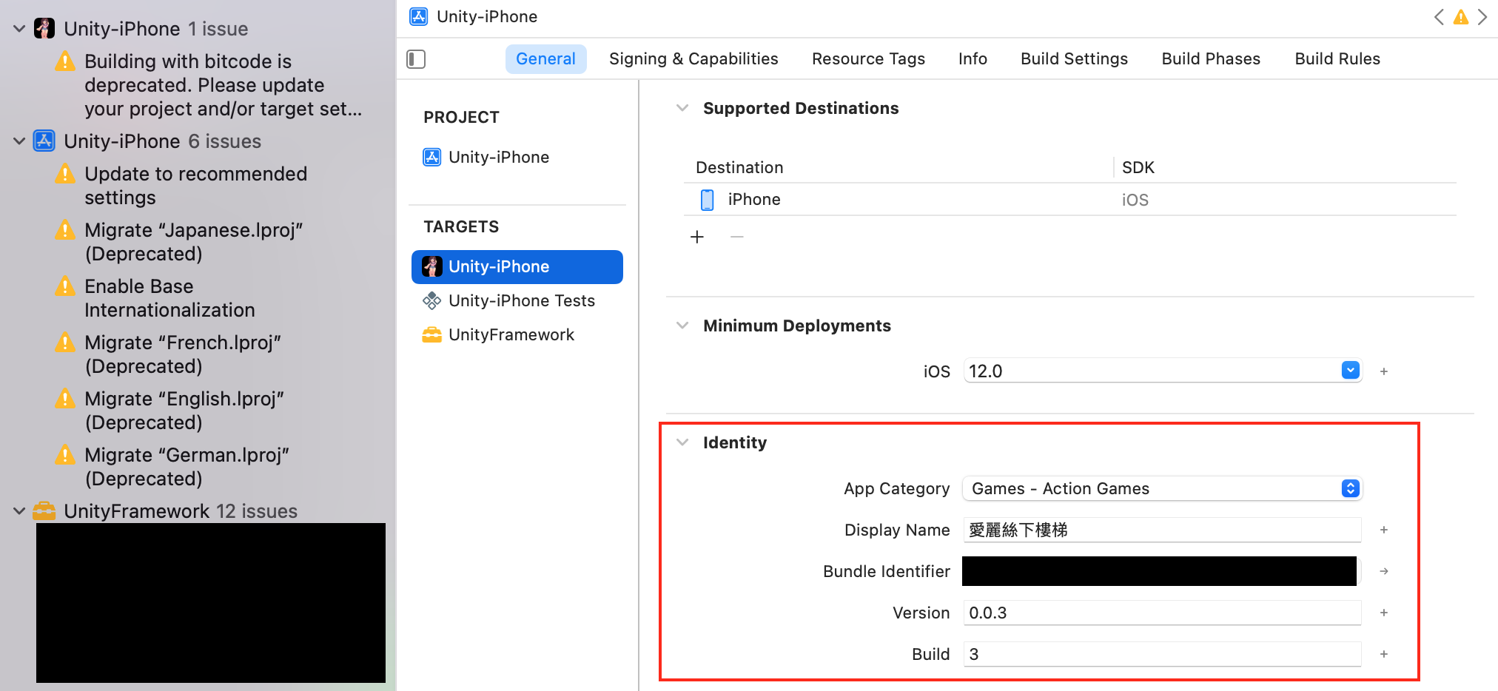Click the Display Name input field
This screenshot has width=1498, height=691.
[1163, 530]
